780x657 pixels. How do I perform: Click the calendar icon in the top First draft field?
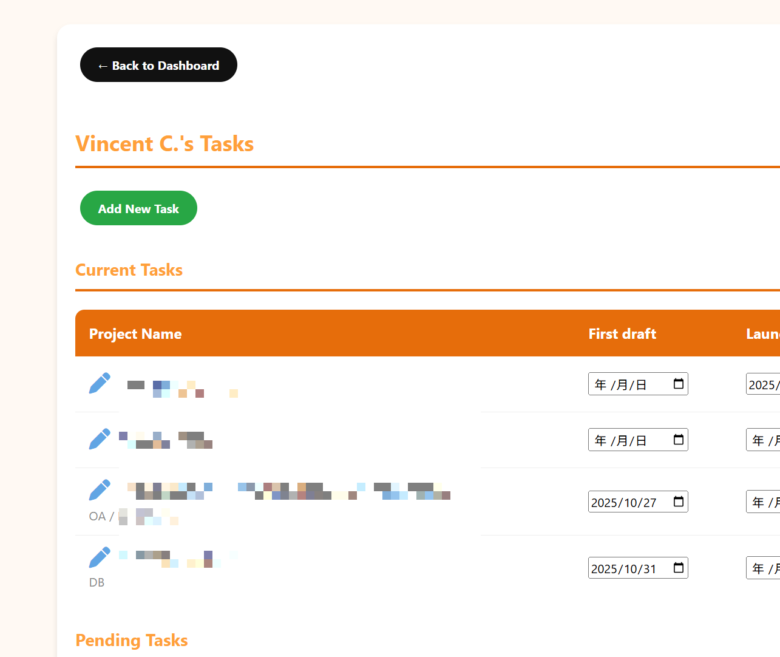coord(678,384)
